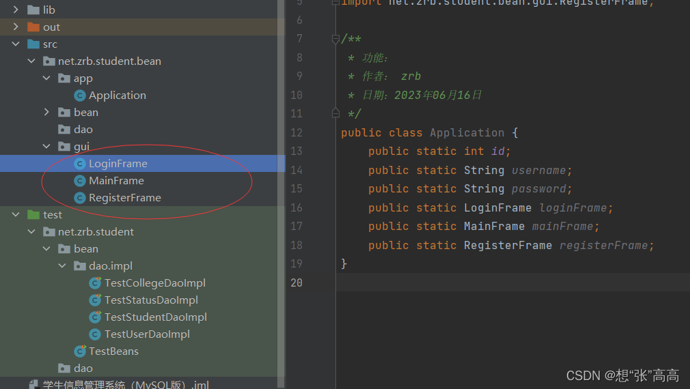Image resolution: width=690 pixels, height=389 pixels.
Task: Collapse the app package chevron
Action: (46, 78)
